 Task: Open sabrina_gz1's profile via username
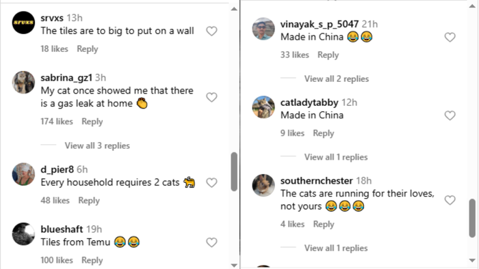click(66, 78)
